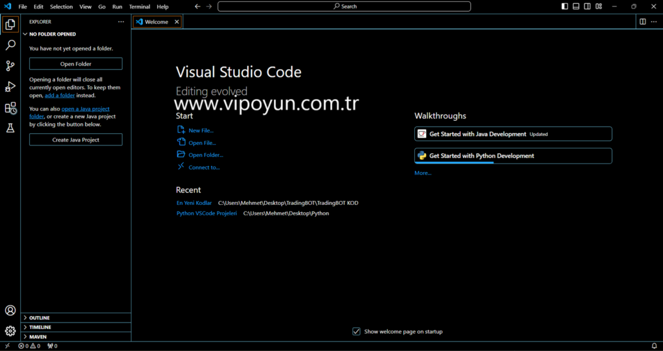Click forwarded ports indicator in status bar
The width and height of the screenshot is (663, 351).
point(52,346)
